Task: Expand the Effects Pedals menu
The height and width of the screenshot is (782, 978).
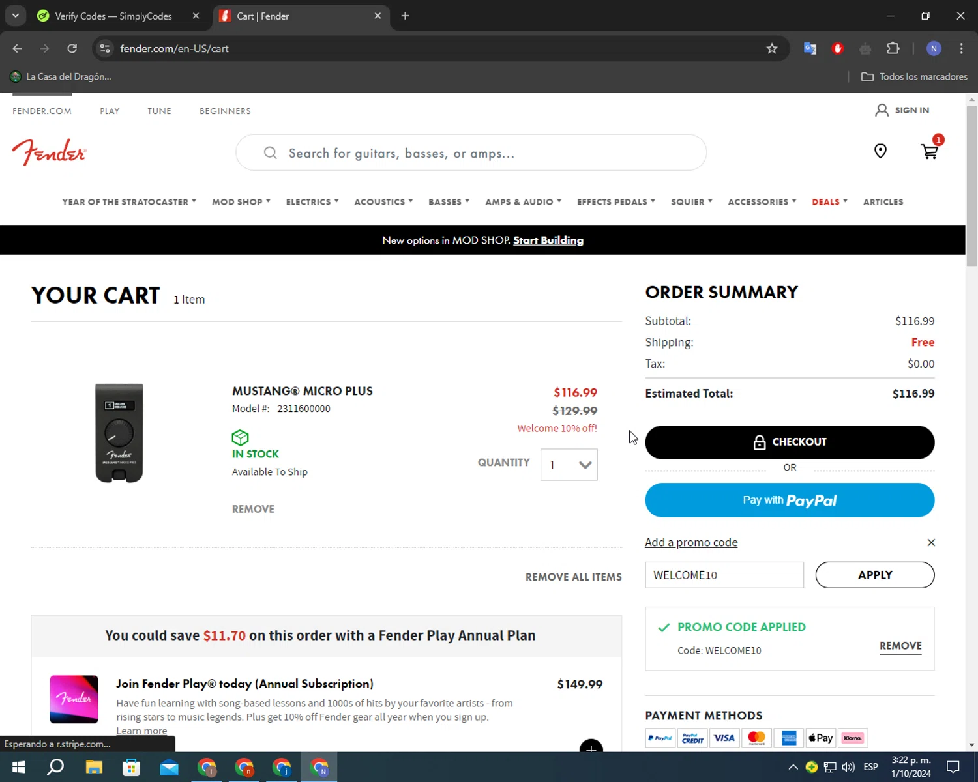Action: click(x=616, y=202)
